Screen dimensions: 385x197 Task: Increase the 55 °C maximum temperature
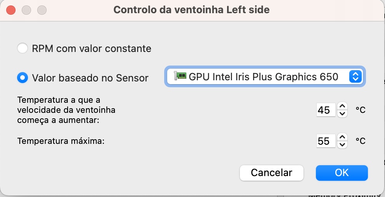click(342, 137)
